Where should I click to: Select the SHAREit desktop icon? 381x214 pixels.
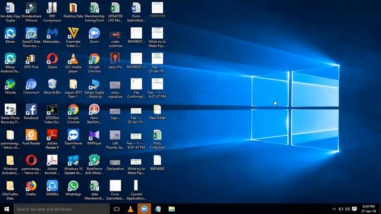pyautogui.click(x=52, y=188)
